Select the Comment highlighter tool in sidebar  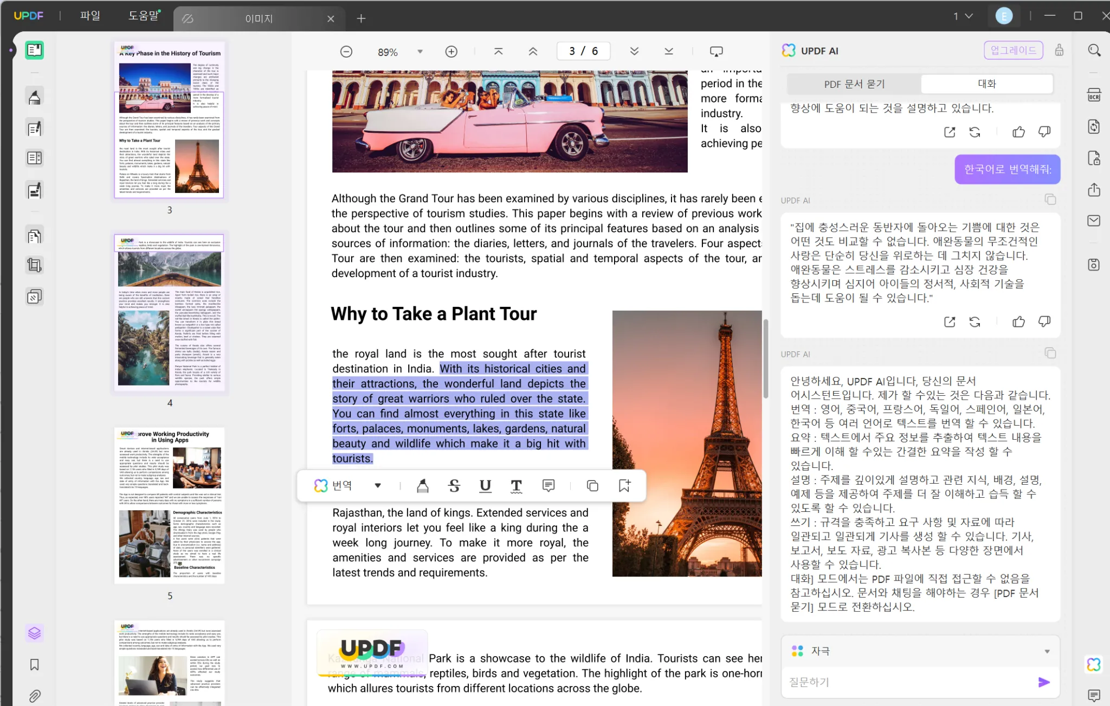(x=34, y=97)
